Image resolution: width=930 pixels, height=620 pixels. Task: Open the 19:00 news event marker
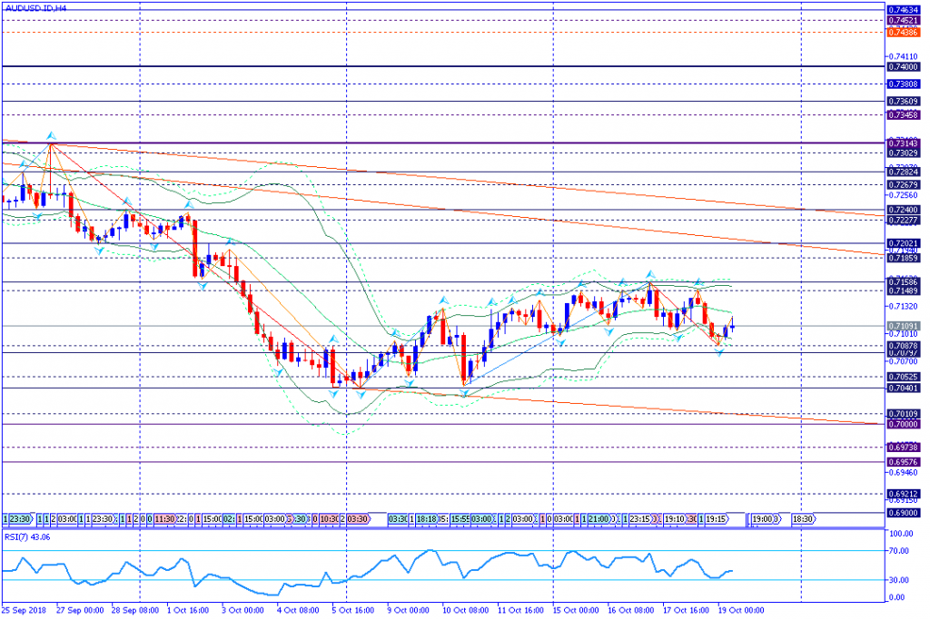point(764,518)
